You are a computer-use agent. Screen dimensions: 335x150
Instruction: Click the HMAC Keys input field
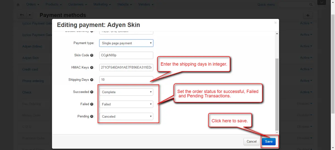point(126,68)
